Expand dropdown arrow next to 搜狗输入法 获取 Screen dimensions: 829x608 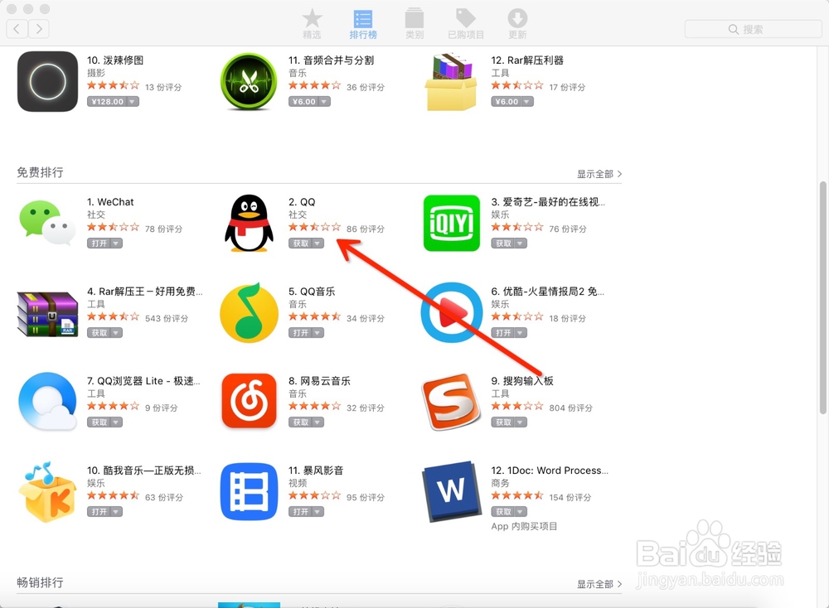click(x=521, y=422)
